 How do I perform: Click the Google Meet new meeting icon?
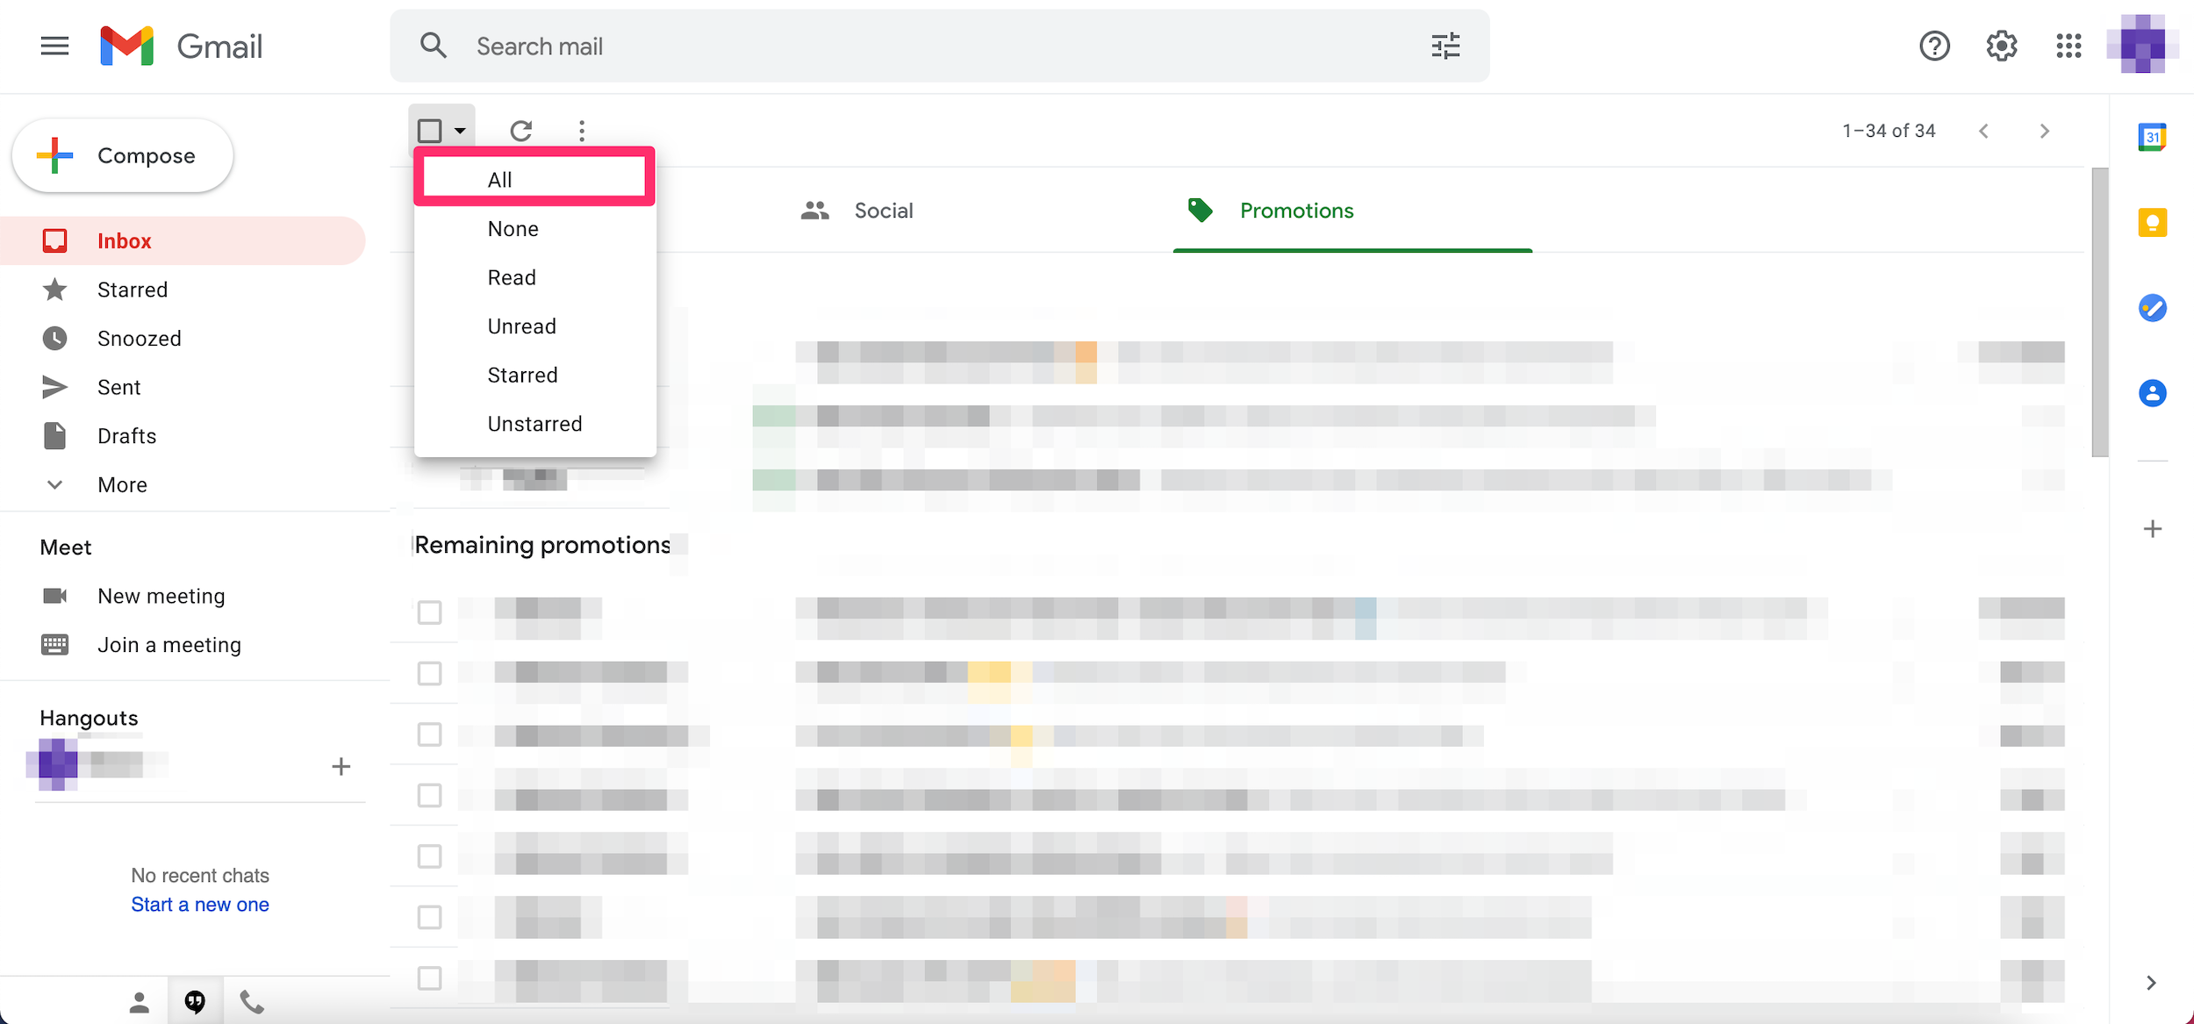[54, 595]
